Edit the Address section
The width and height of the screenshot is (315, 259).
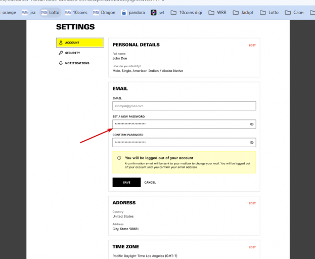click(252, 203)
